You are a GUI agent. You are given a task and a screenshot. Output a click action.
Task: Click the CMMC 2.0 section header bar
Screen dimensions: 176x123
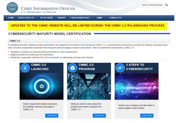[89, 41]
